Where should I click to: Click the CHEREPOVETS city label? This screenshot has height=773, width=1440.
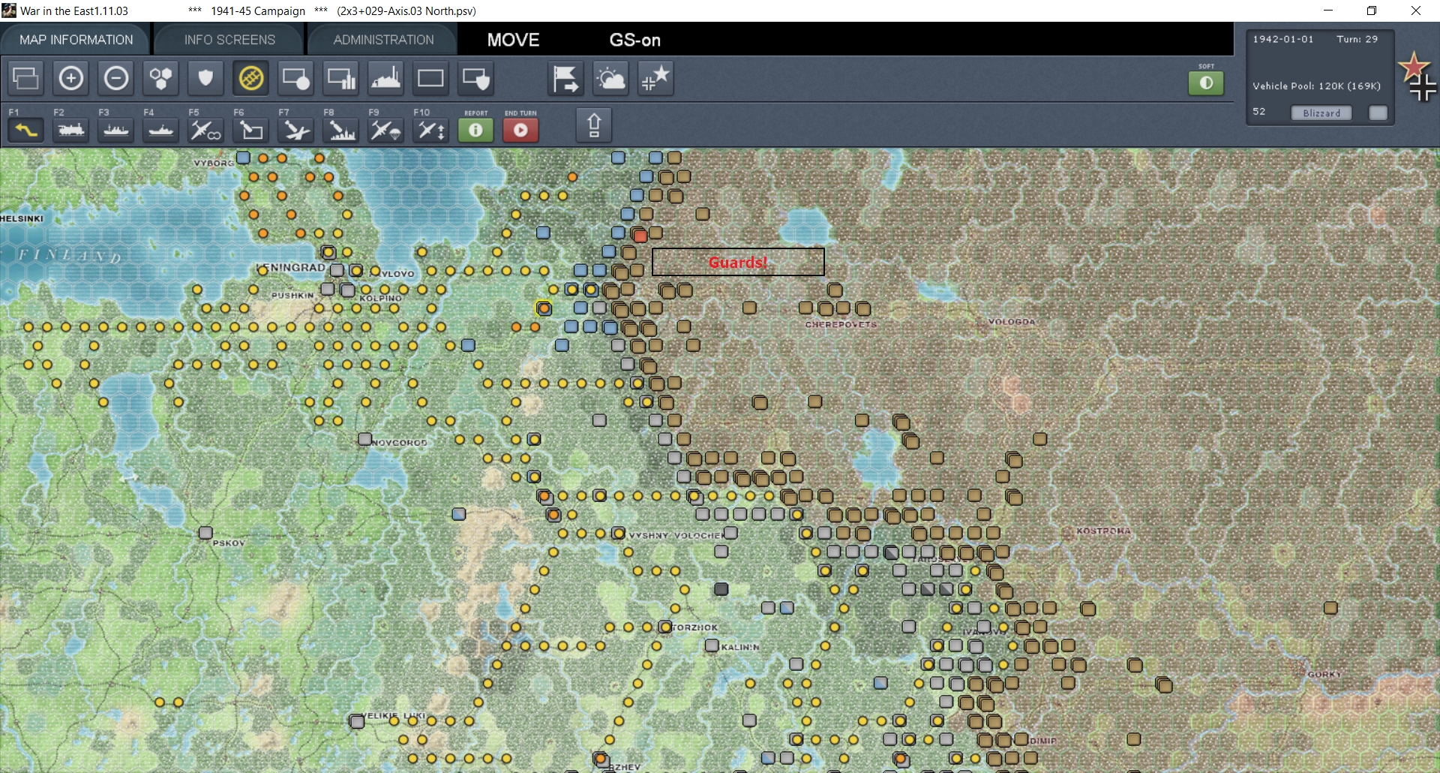841,324
